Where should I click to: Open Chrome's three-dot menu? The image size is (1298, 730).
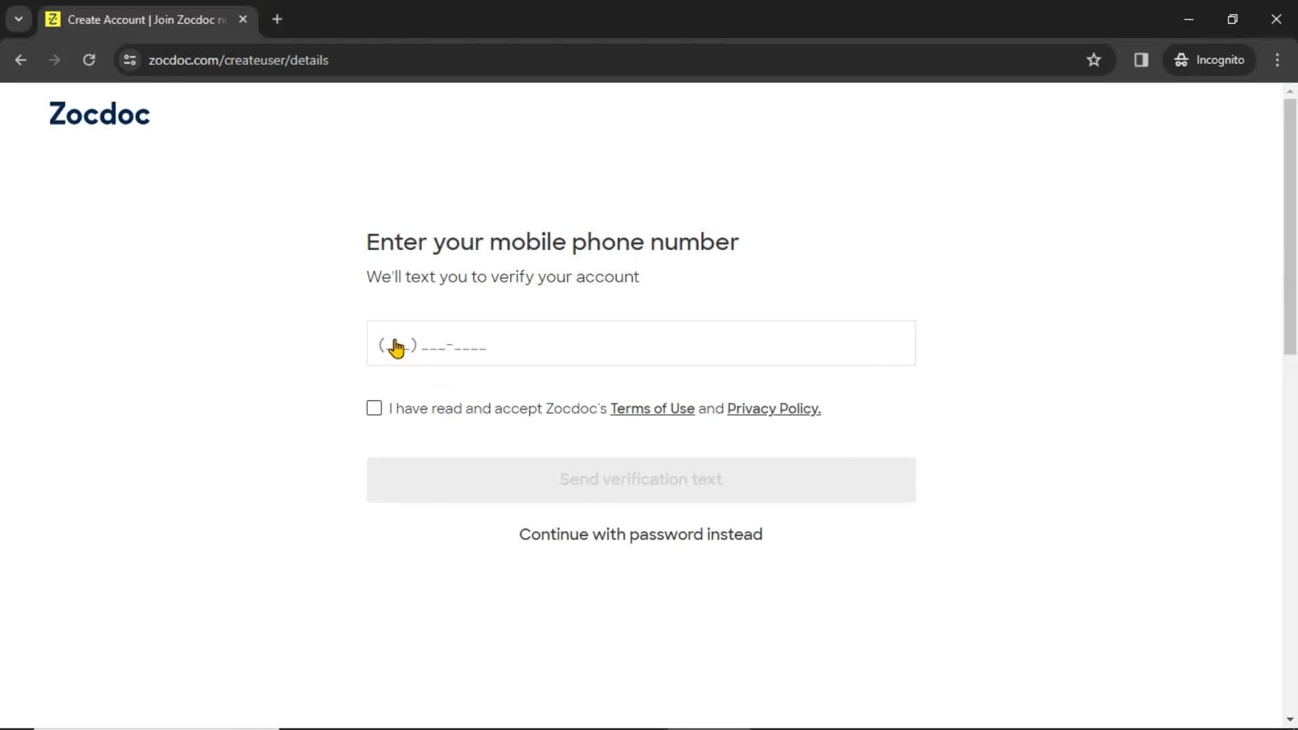click(1277, 60)
